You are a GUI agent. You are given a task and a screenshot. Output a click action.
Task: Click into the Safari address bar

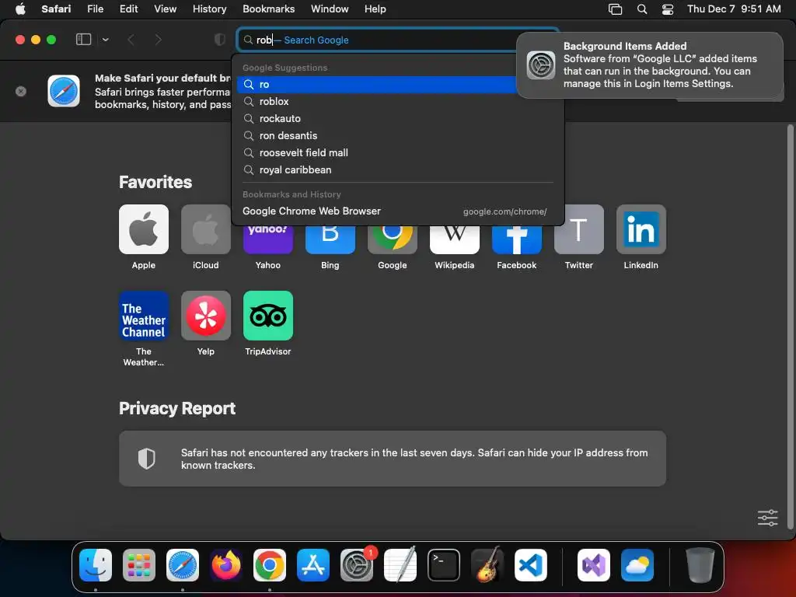point(397,40)
